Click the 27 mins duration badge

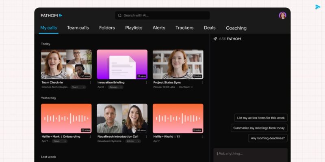point(141,77)
